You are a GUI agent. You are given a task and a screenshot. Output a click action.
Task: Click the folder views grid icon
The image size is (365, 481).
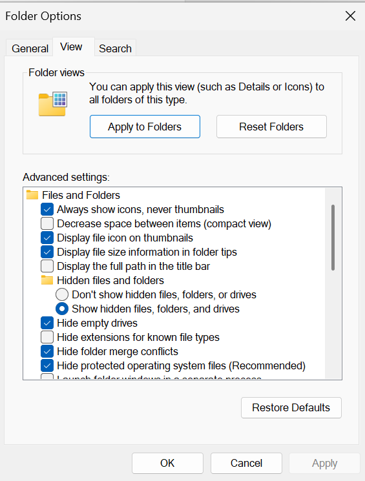[x=53, y=104]
